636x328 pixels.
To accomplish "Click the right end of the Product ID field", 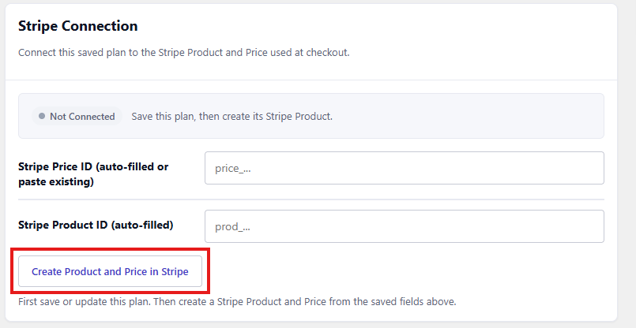I will 594,226.
